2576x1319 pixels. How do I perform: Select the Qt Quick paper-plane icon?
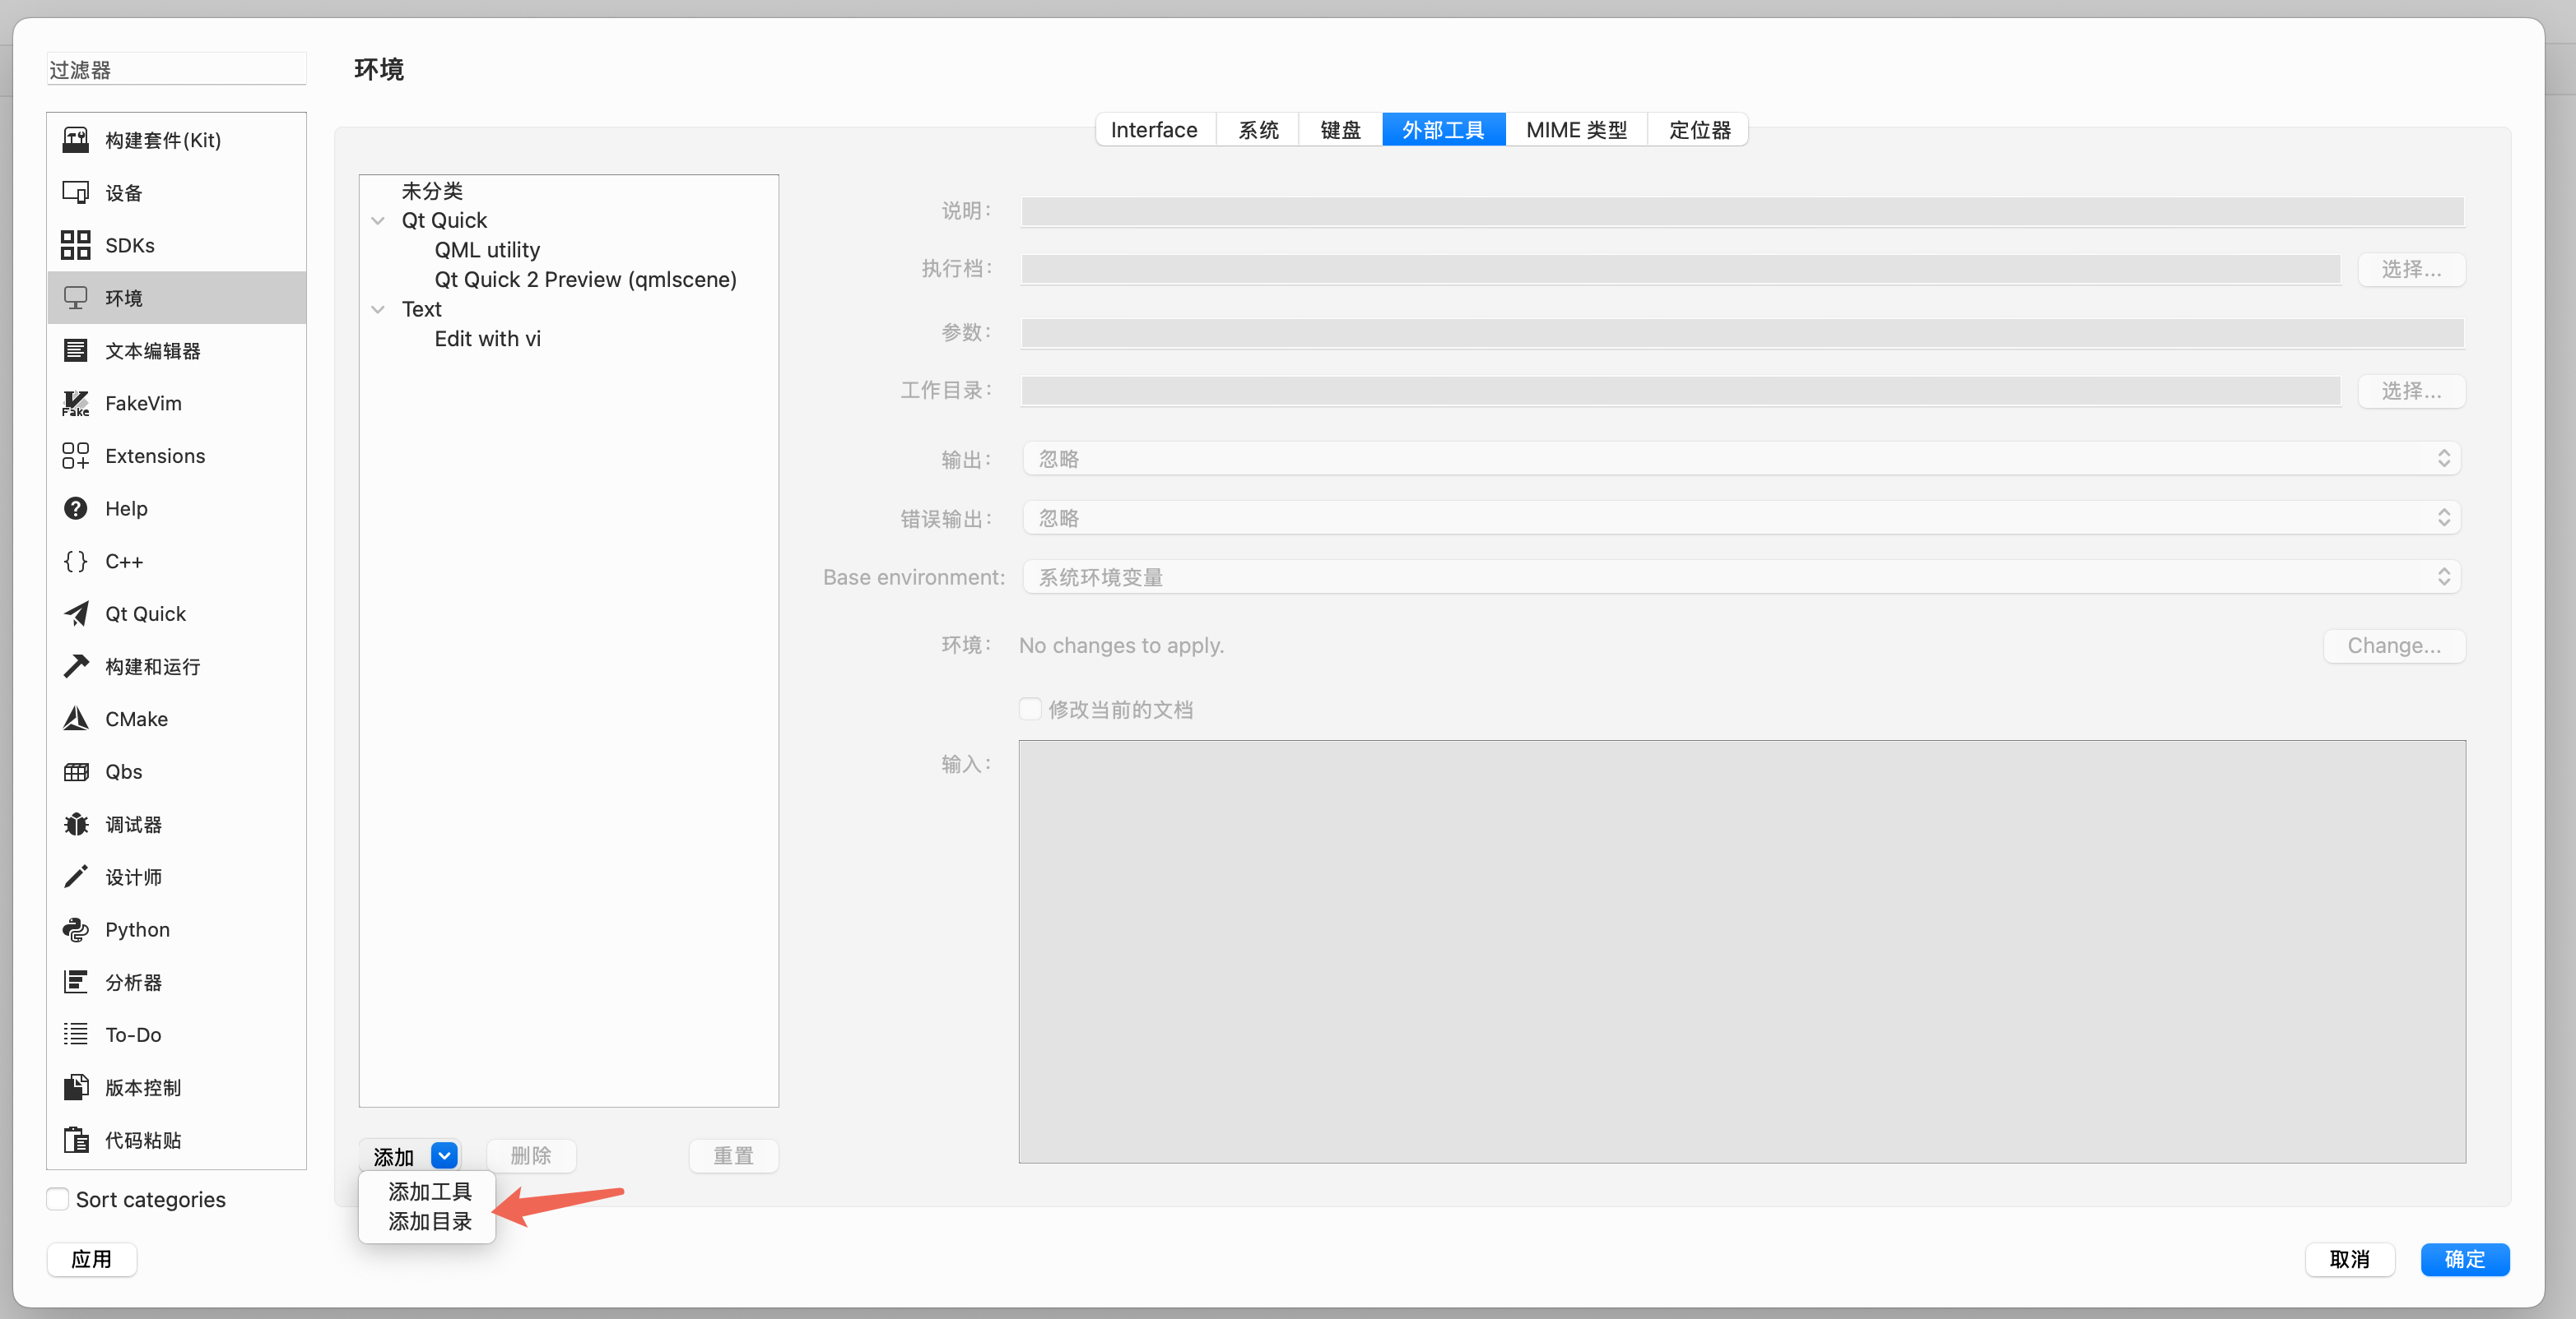coord(76,613)
